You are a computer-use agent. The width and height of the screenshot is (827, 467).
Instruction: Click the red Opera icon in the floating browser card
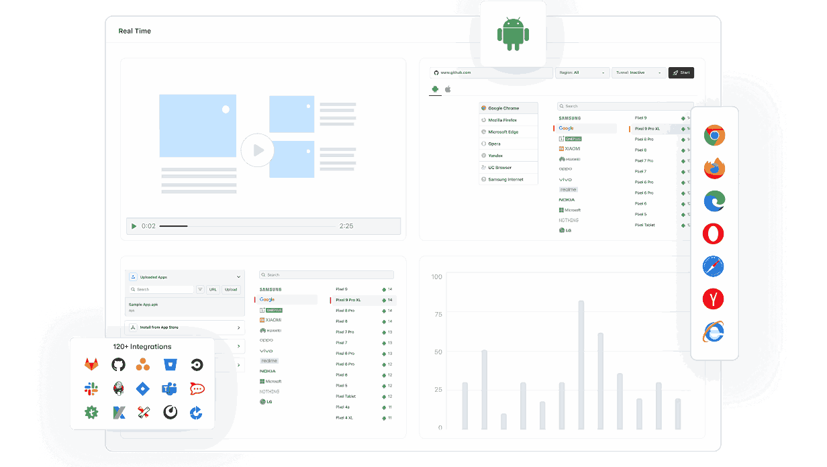tap(714, 234)
